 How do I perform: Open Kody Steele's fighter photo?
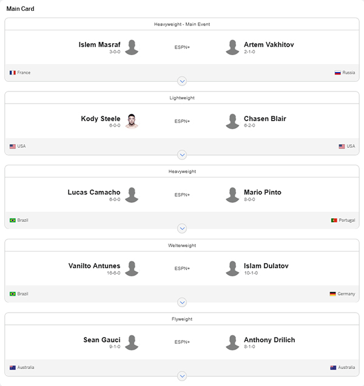click(x=132, y=121)
